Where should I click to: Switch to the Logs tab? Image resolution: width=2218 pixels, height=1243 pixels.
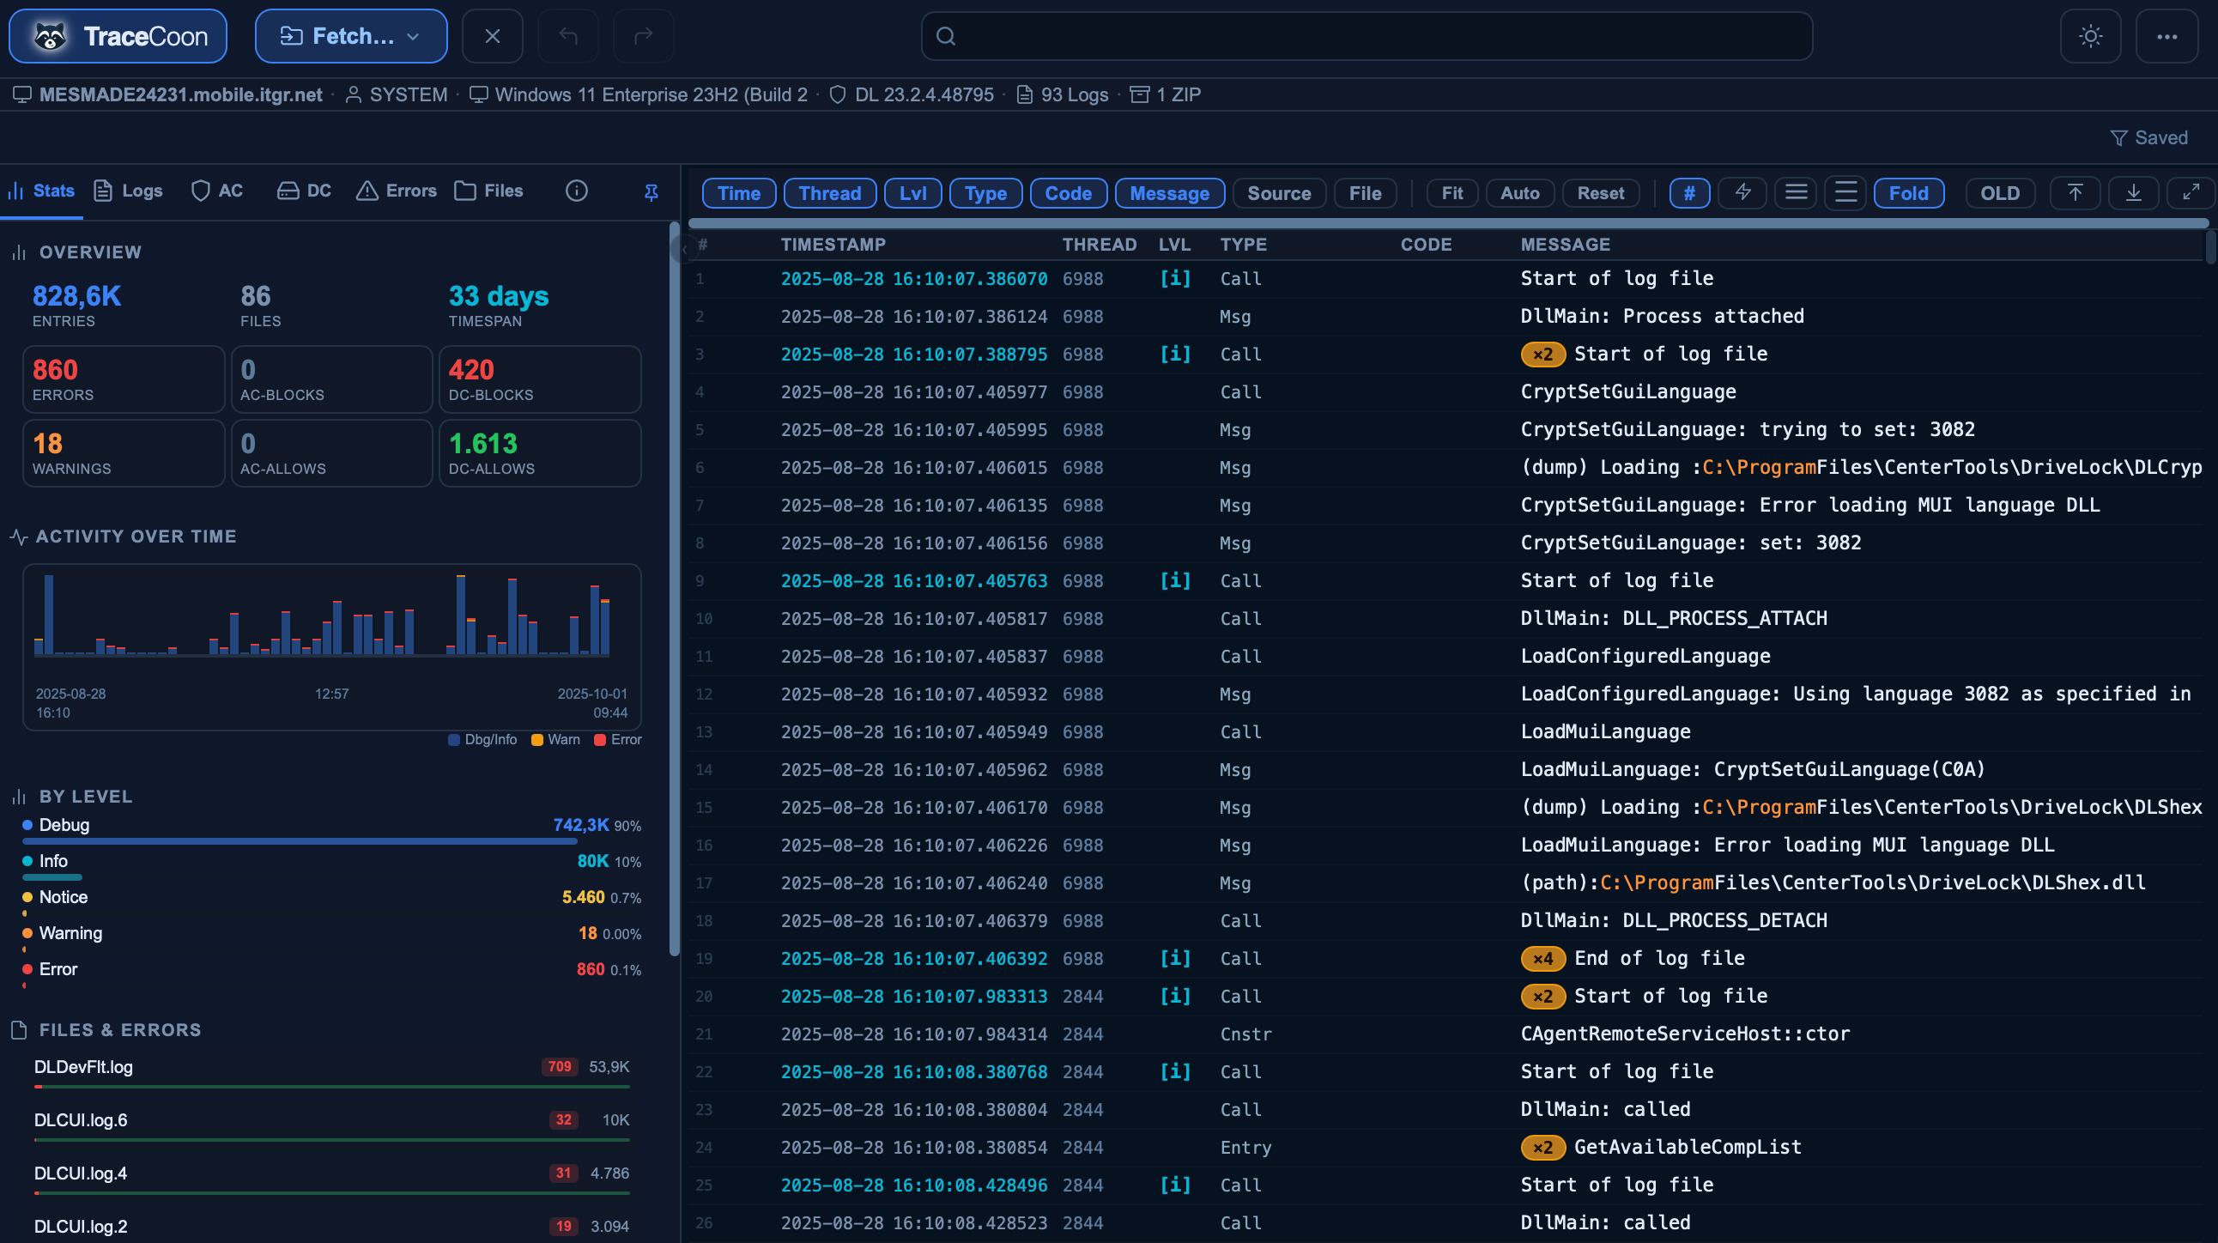pyautogui.click(x=128, y=191)
